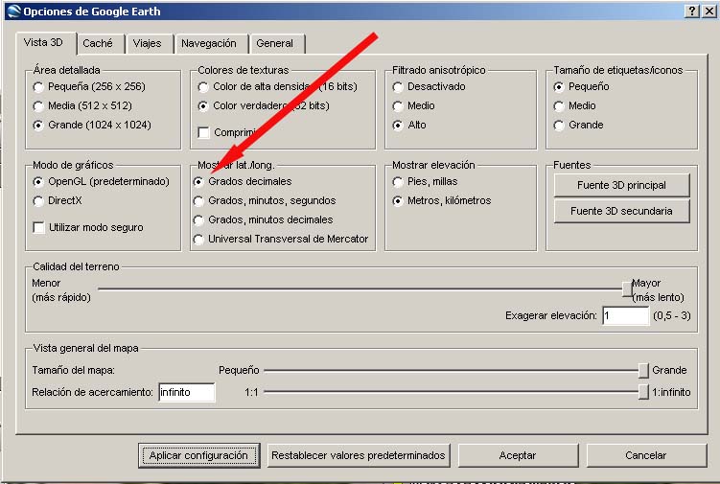Click the help question mark button

click(692, 11)
